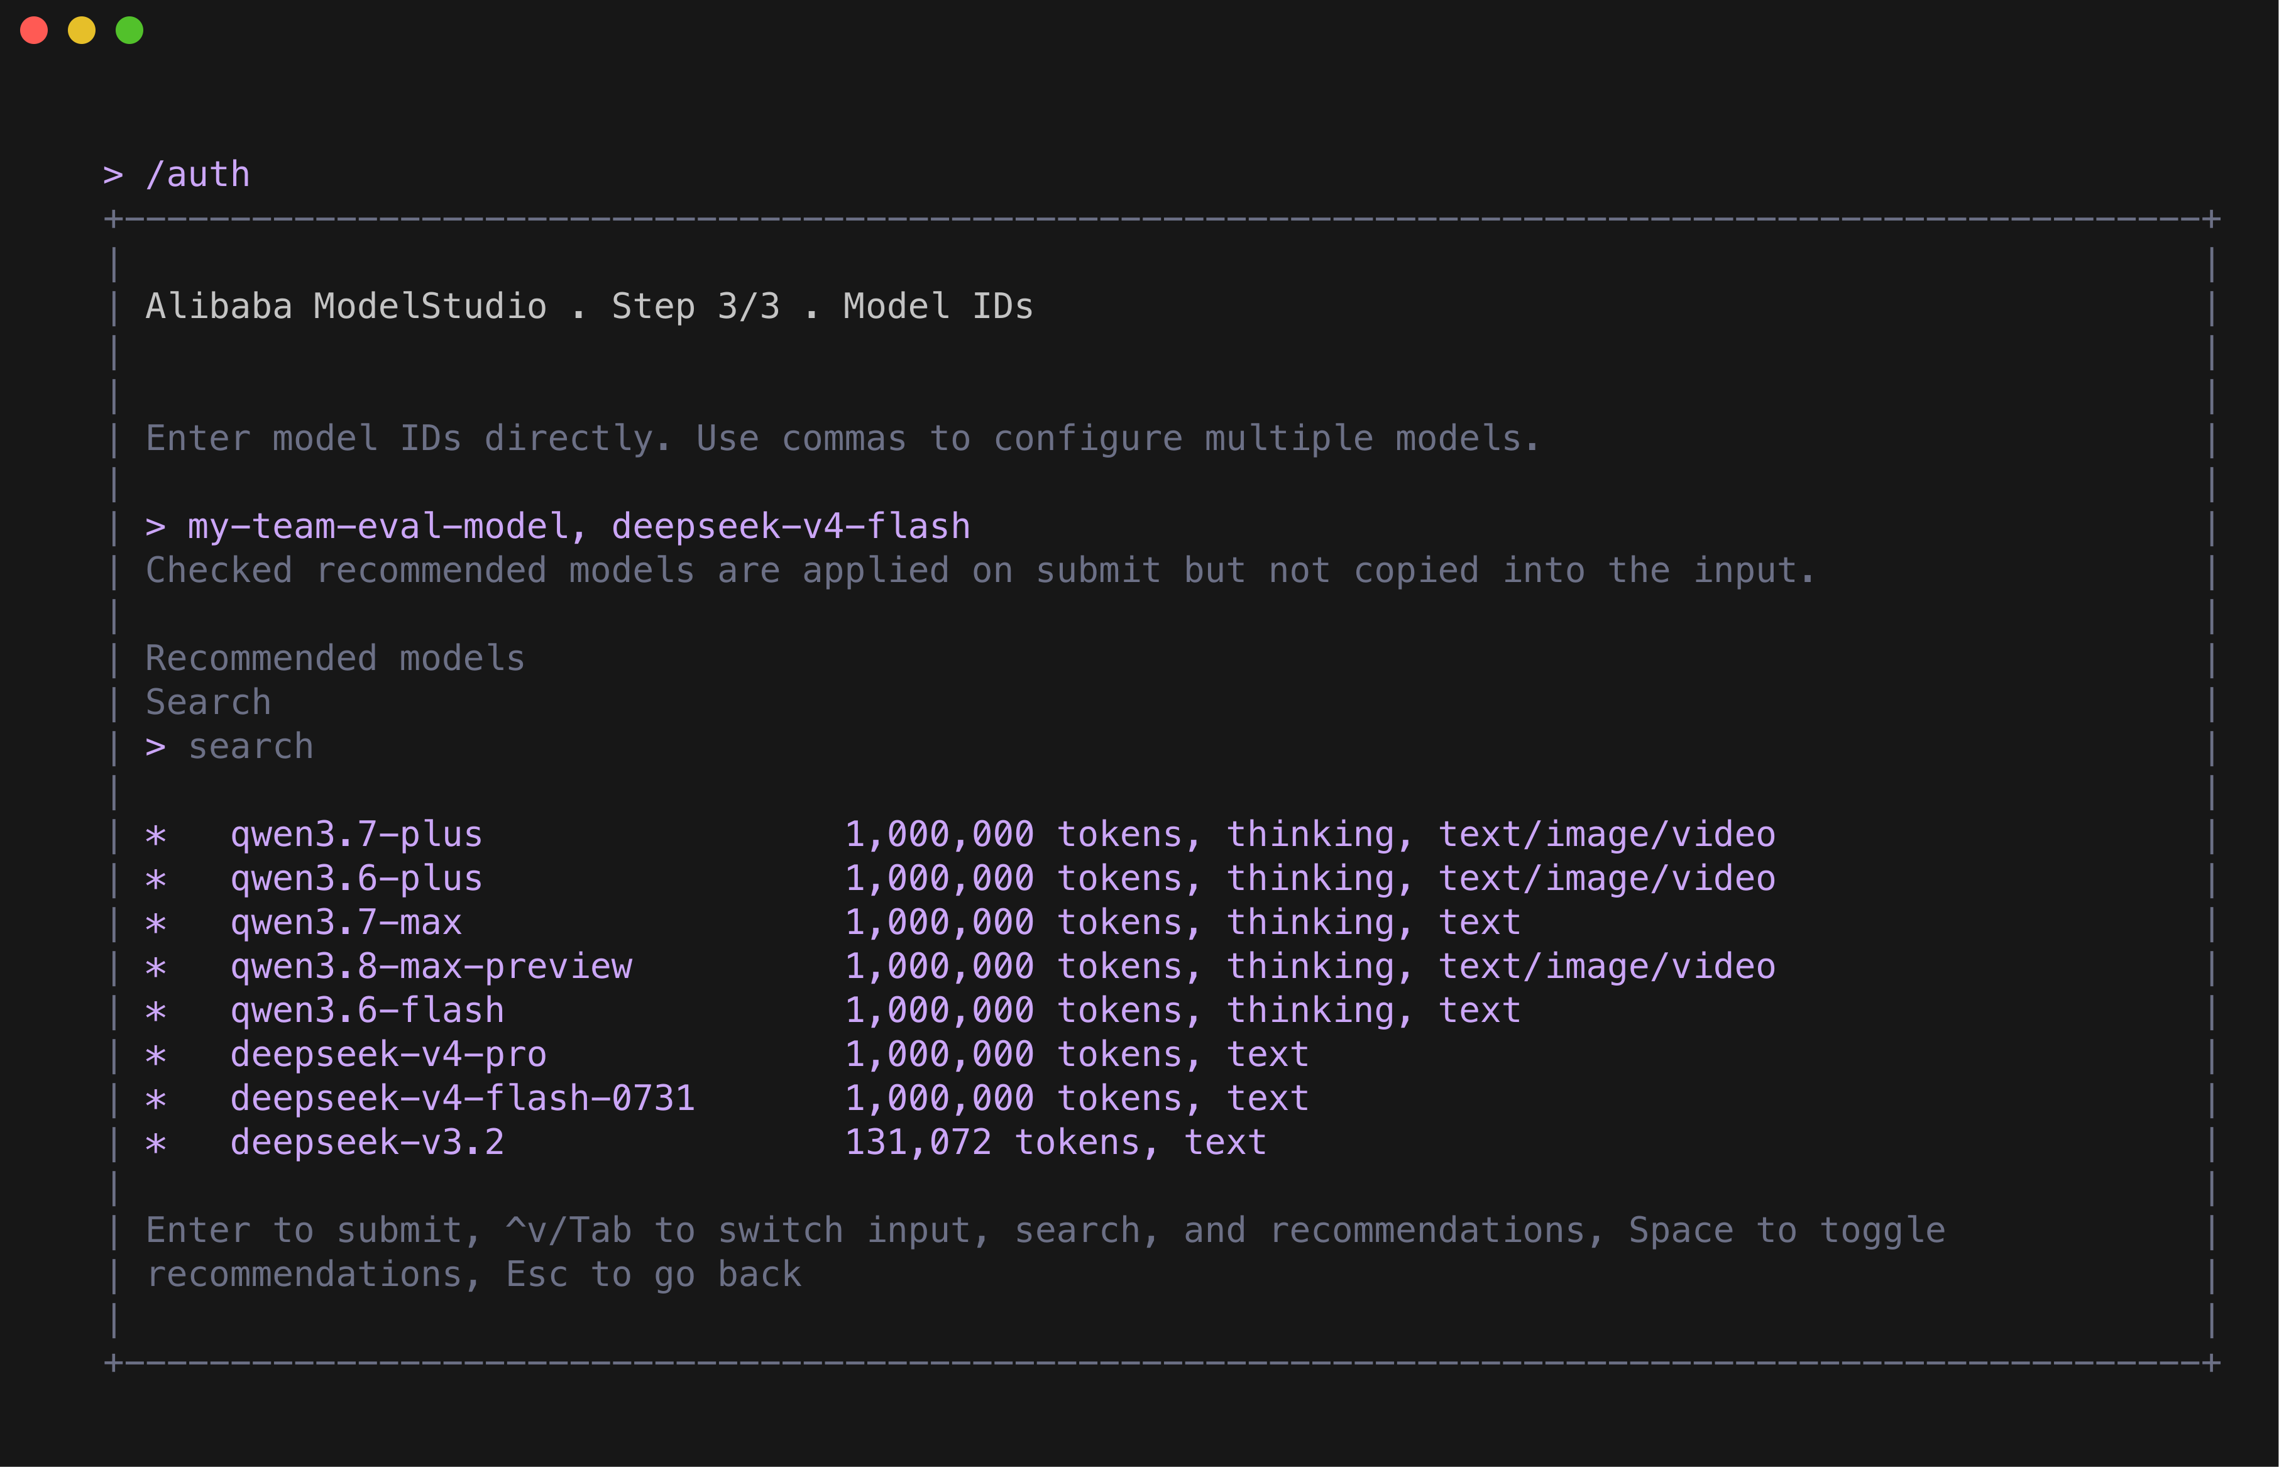The height and width of the screenshot is (1467, 2279).
Task: Toggle the deepseek-v4-pro check marker
Action: click(157, 1055)
